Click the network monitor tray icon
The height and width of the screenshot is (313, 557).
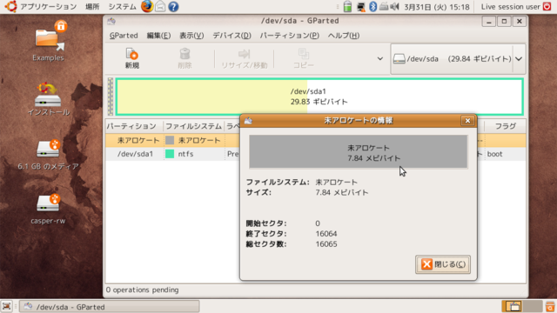click(x=361, y=7)
